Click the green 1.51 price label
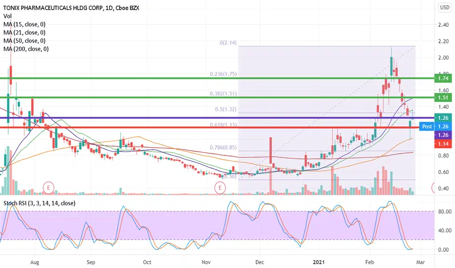Image resolution: width=455 pixels, height=268 pixels. click(x=443, y=97)
